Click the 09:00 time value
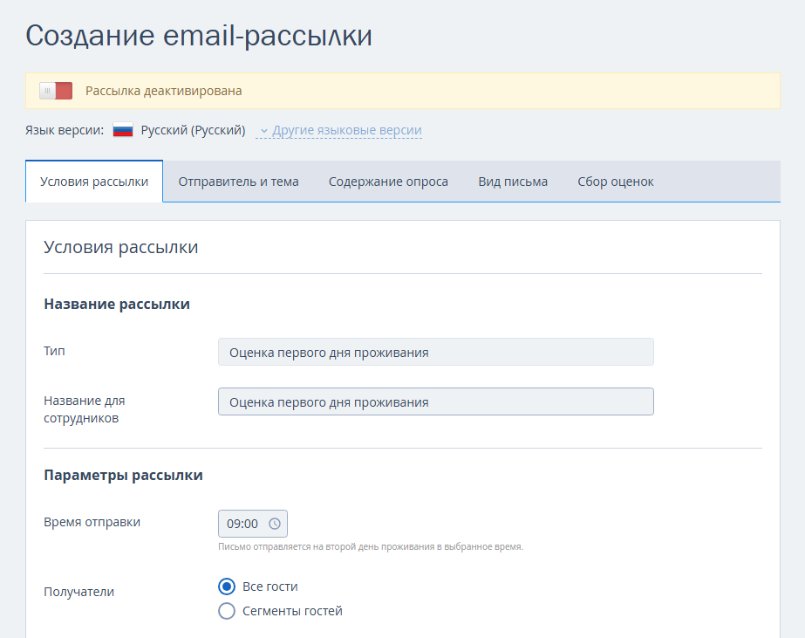This screenshot has height=638, width=805. point(242,524)
